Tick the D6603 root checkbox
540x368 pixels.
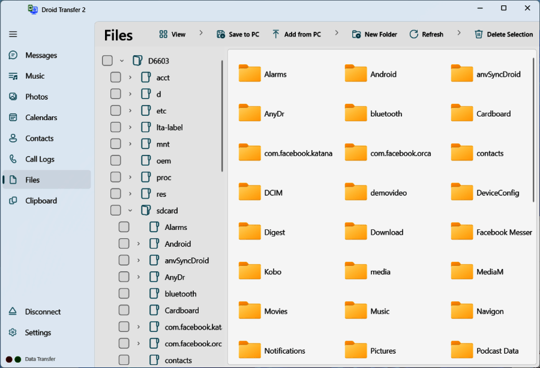pos(107,61)
